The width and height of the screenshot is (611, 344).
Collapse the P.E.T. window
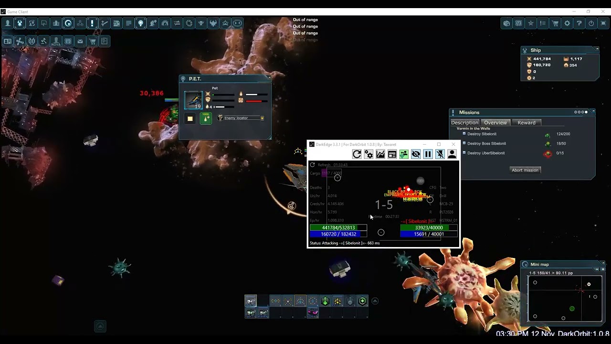[269, 77]
